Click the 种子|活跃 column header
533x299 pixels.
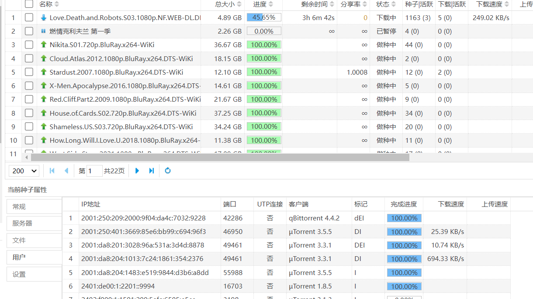(419, 4)
